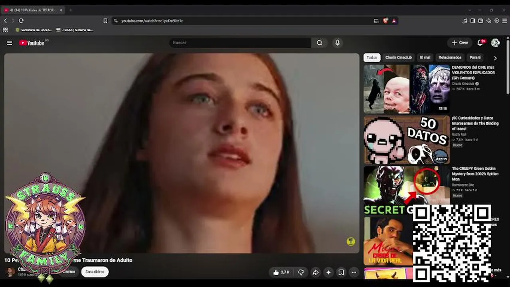Open the Leo AI sparkle toolbar icon
This screenshot has height=287, width=510.
488,21
